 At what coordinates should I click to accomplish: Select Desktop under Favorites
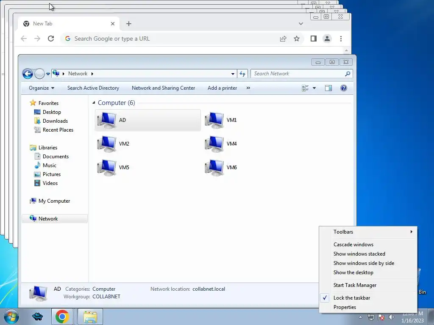(52, 112)
